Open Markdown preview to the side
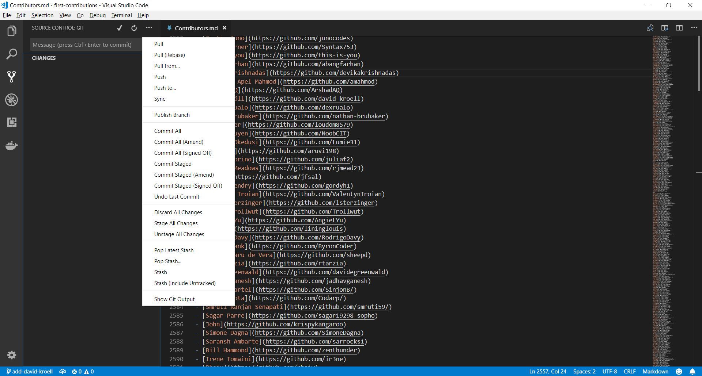The width and height of the screenshot is (702, 376). [x=665, y=28]
